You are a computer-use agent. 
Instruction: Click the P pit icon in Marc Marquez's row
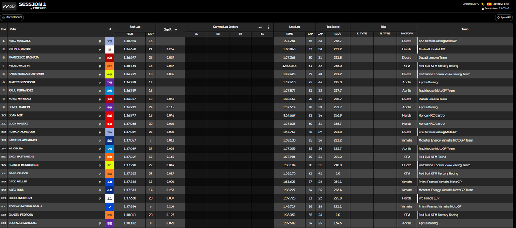coord(100,99)
